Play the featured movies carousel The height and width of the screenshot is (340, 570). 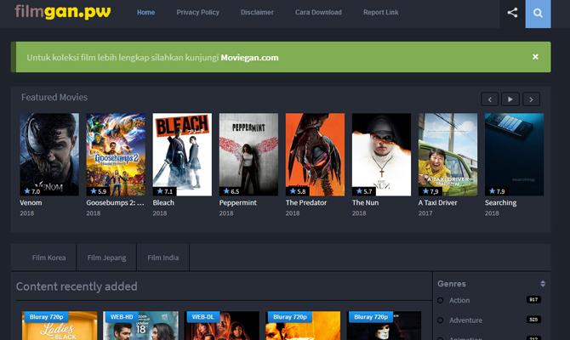(x=510, y=99)
